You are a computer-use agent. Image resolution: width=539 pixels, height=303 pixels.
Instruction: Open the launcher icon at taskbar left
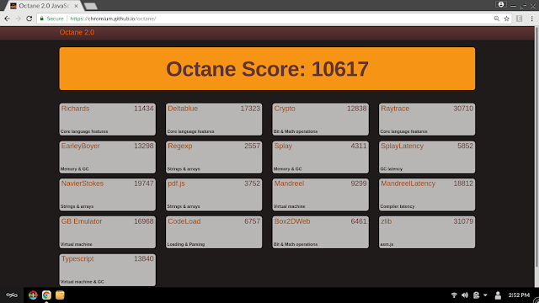tap(12, 295)
